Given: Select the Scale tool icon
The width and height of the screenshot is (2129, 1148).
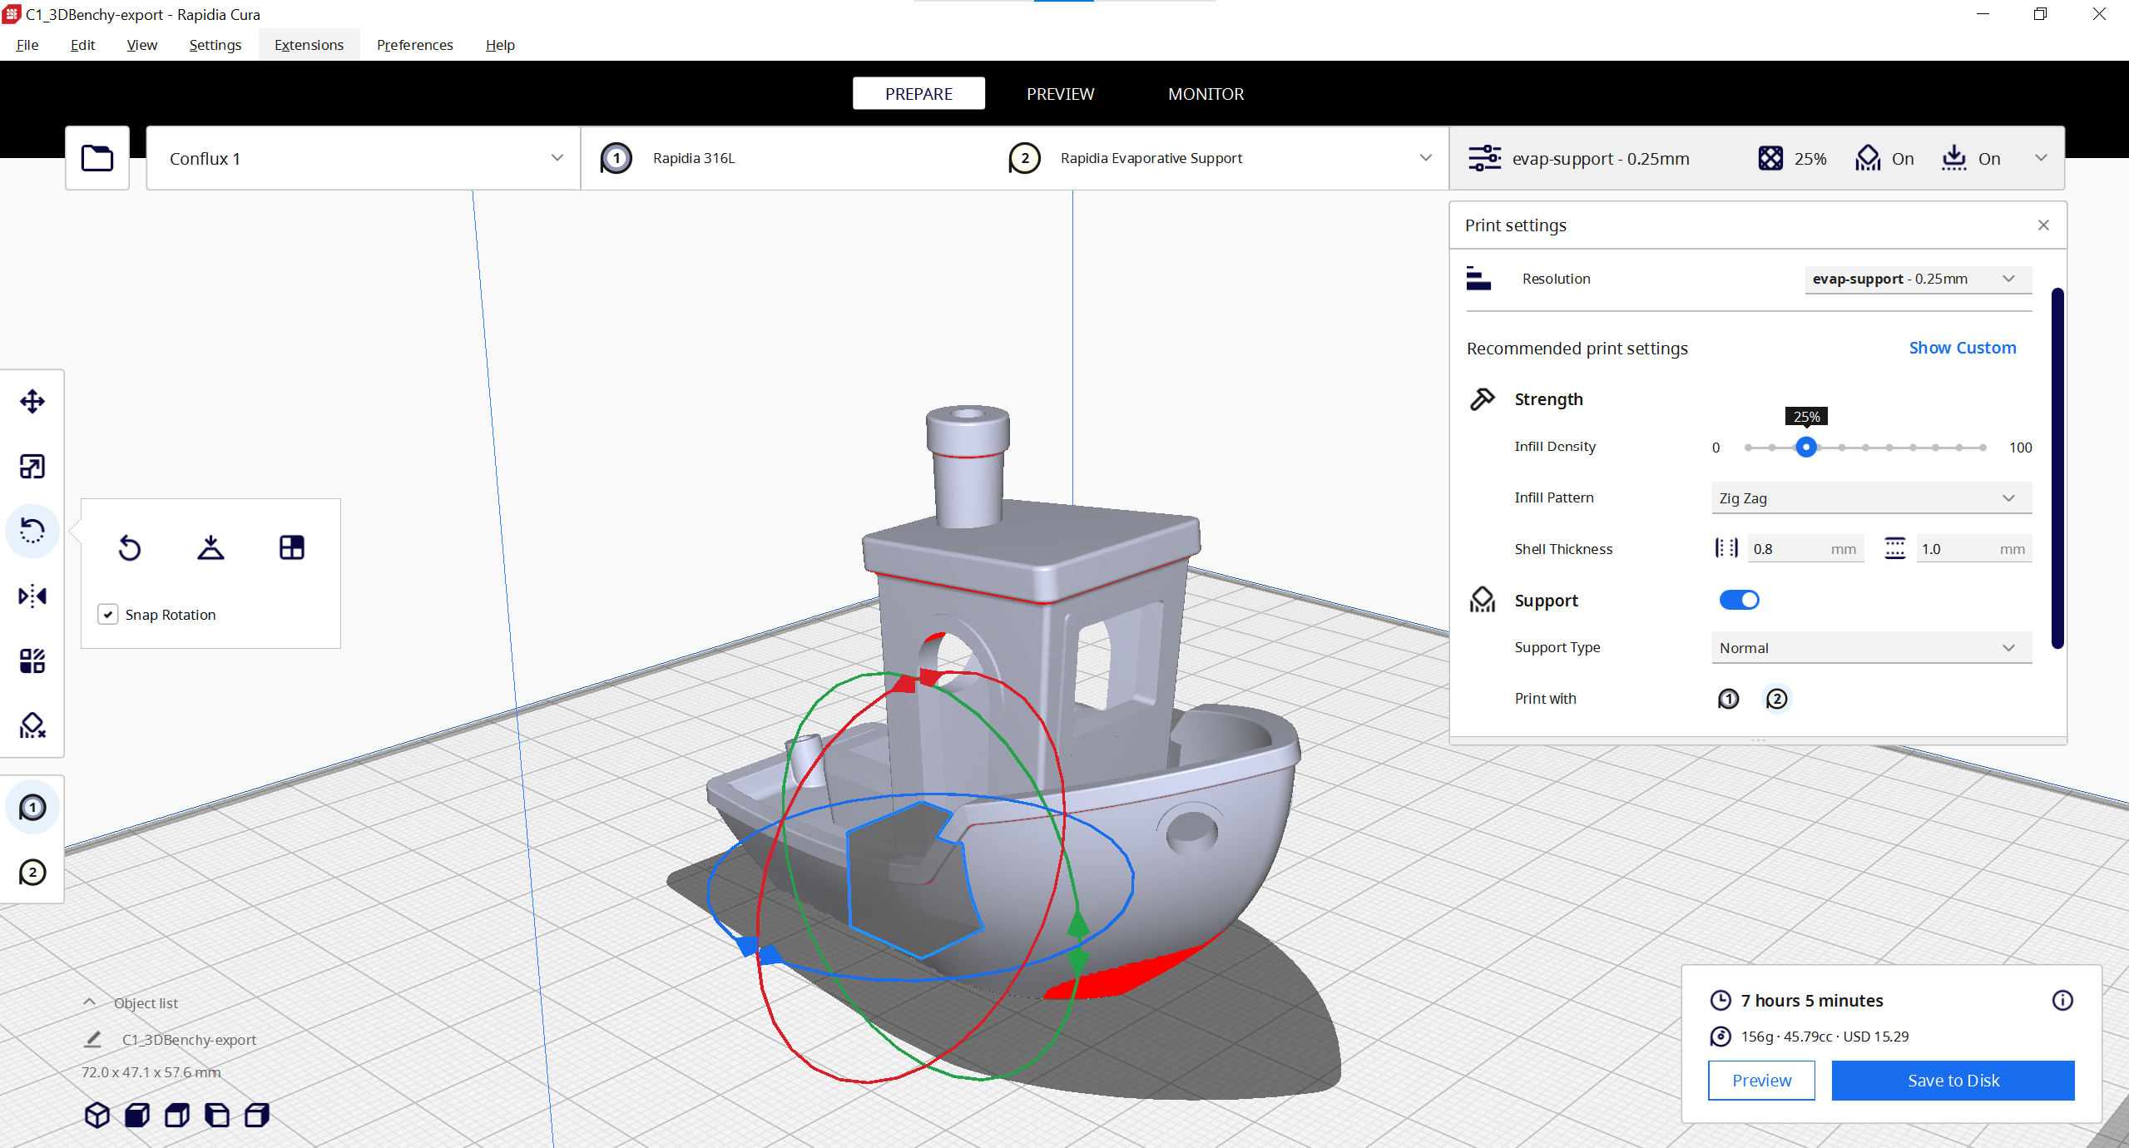Looking at the screenshot, I should coord(32,467).
